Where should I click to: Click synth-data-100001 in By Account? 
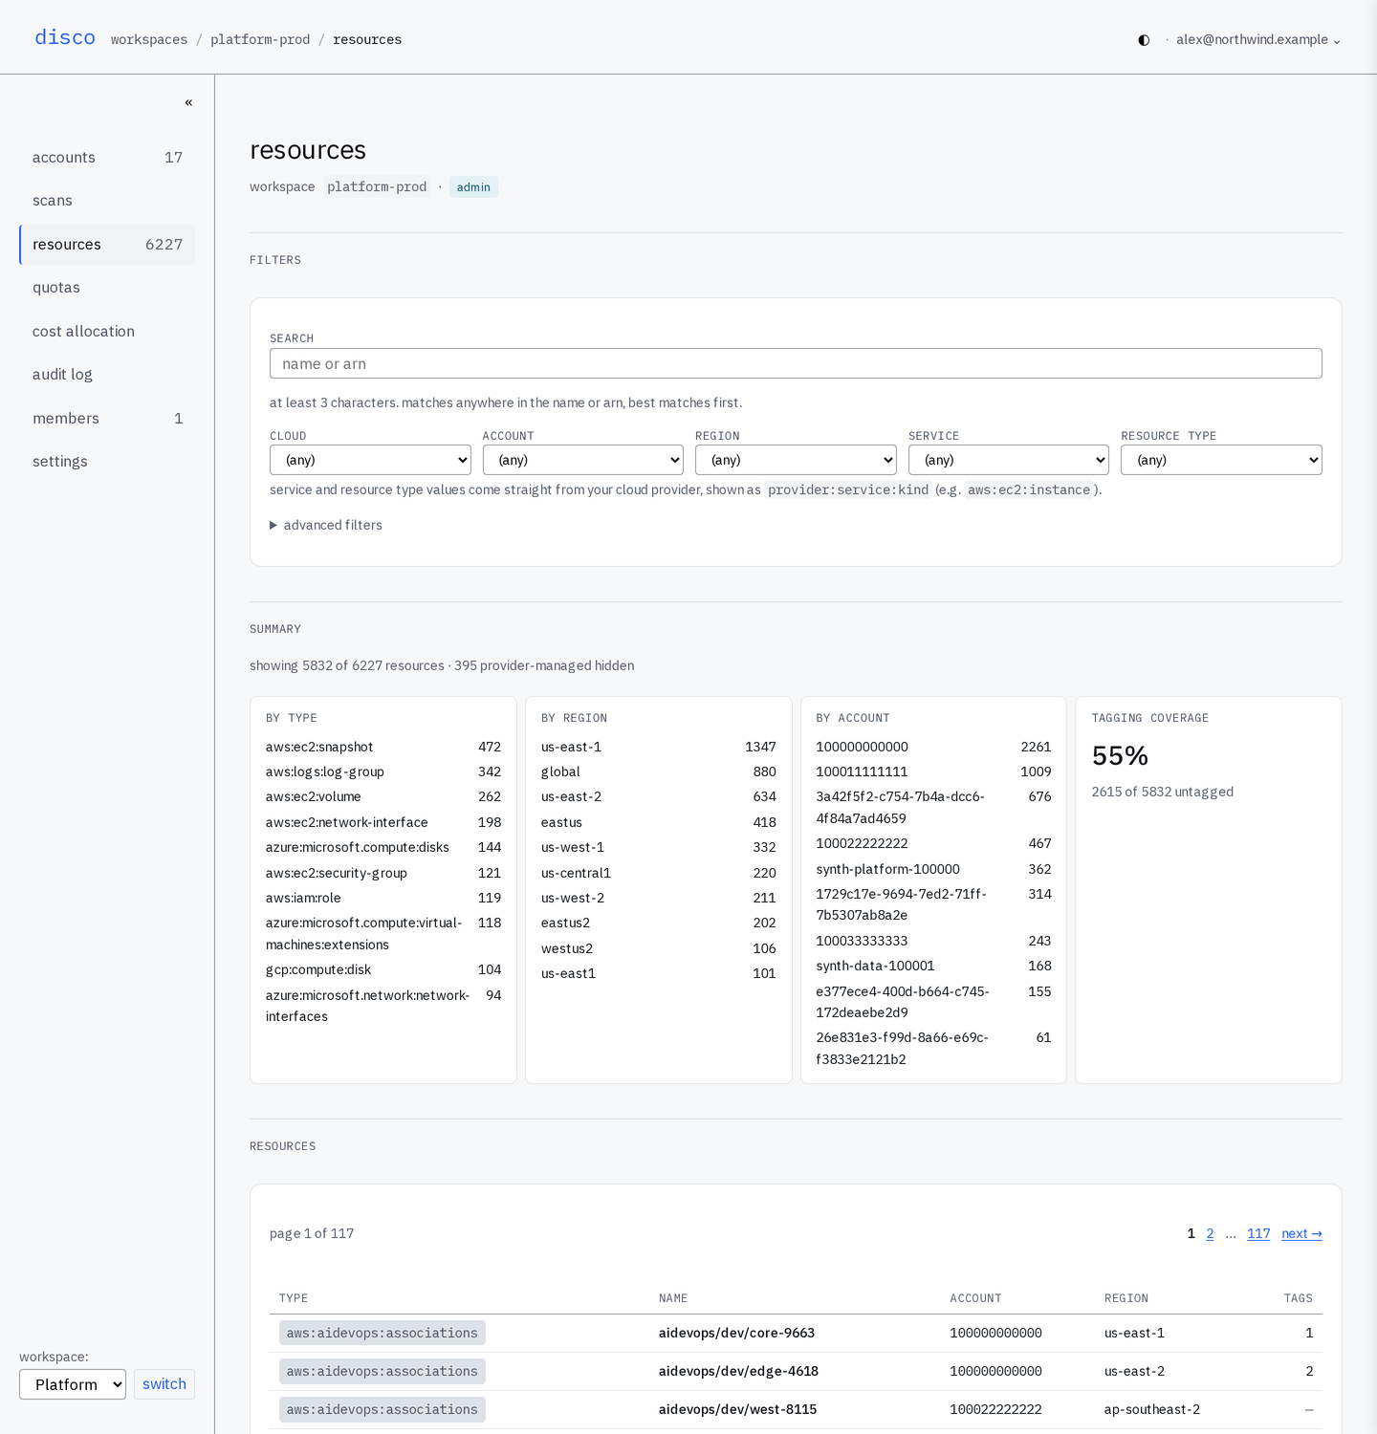pyautogui.click(x=875, y=966)
